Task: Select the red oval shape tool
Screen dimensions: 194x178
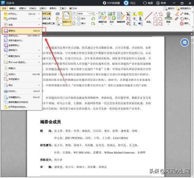Action: (155, 19)
